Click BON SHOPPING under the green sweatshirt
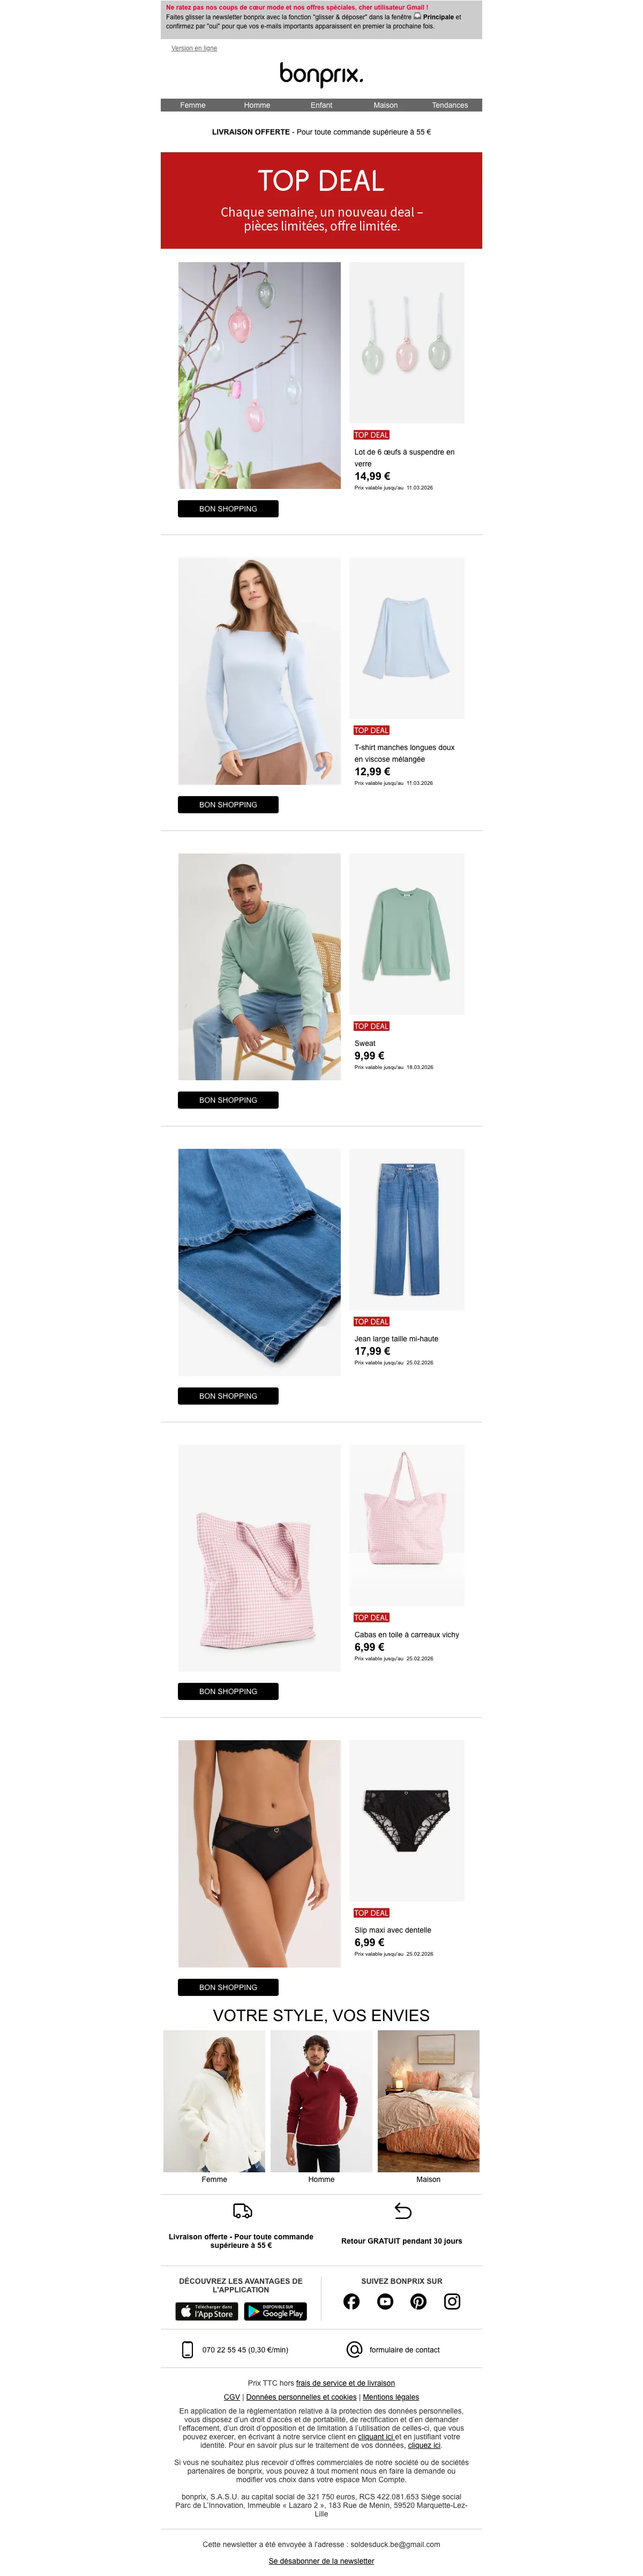 pyautogui.click(x=228, y=1100)
